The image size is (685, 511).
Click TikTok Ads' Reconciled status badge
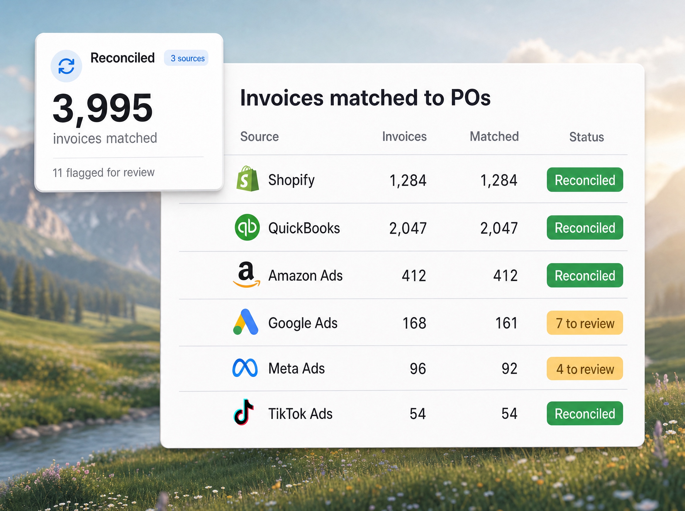pos(585,413)
